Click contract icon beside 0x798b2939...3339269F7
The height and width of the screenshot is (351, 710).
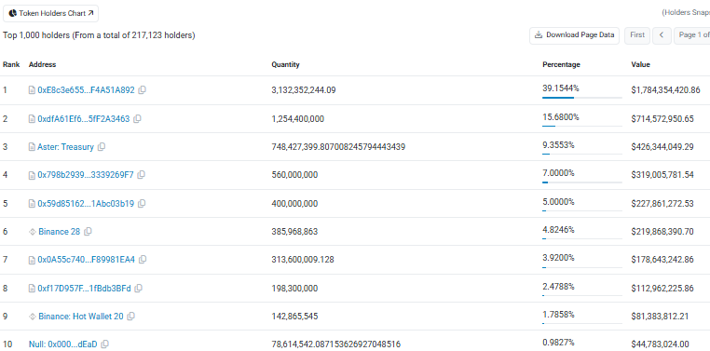click(32, 175)
